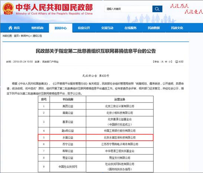The width and height of the screenshot is (203, 173).
Task: Click 首页 in the breadcrumb trail
Action: click(x=16, y=36)
